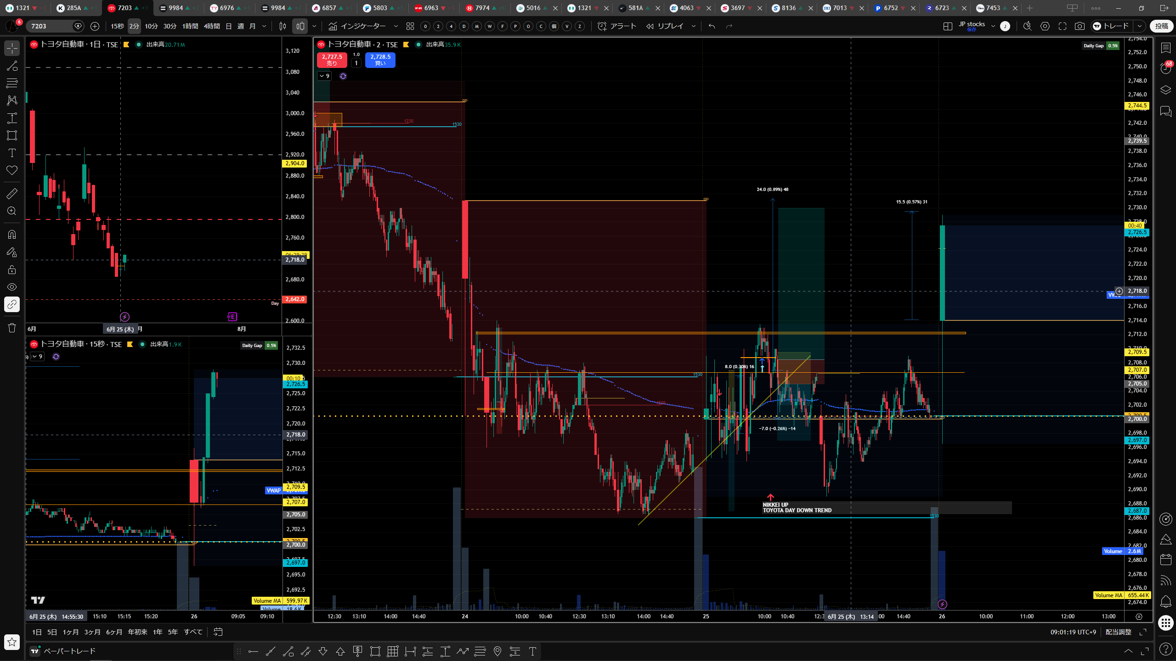Take a snapshot with camera icon

pos(1080,26)
